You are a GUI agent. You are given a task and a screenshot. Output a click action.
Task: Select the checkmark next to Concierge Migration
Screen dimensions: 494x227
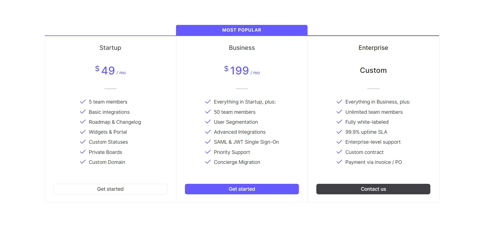point(208,162)
